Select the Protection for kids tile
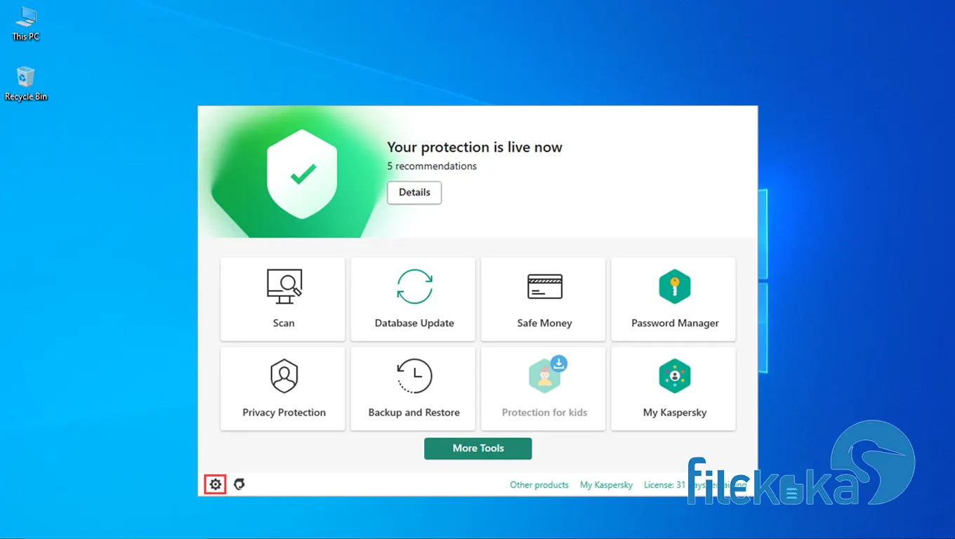This screenshot has height=539, width=955. (544, 388)
